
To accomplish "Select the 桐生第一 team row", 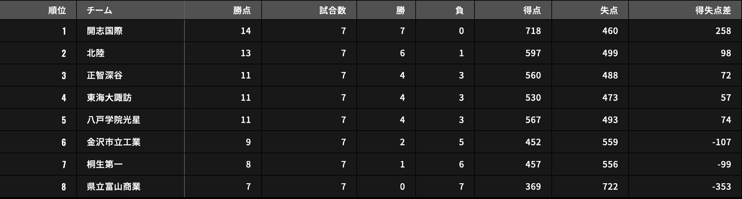I will tap(105, 164).
